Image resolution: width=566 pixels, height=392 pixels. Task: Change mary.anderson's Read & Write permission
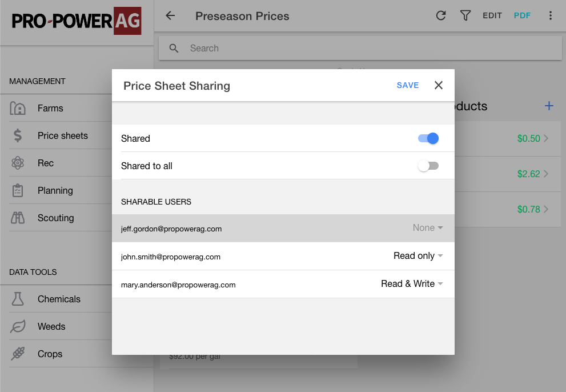[x=412, y=283]
